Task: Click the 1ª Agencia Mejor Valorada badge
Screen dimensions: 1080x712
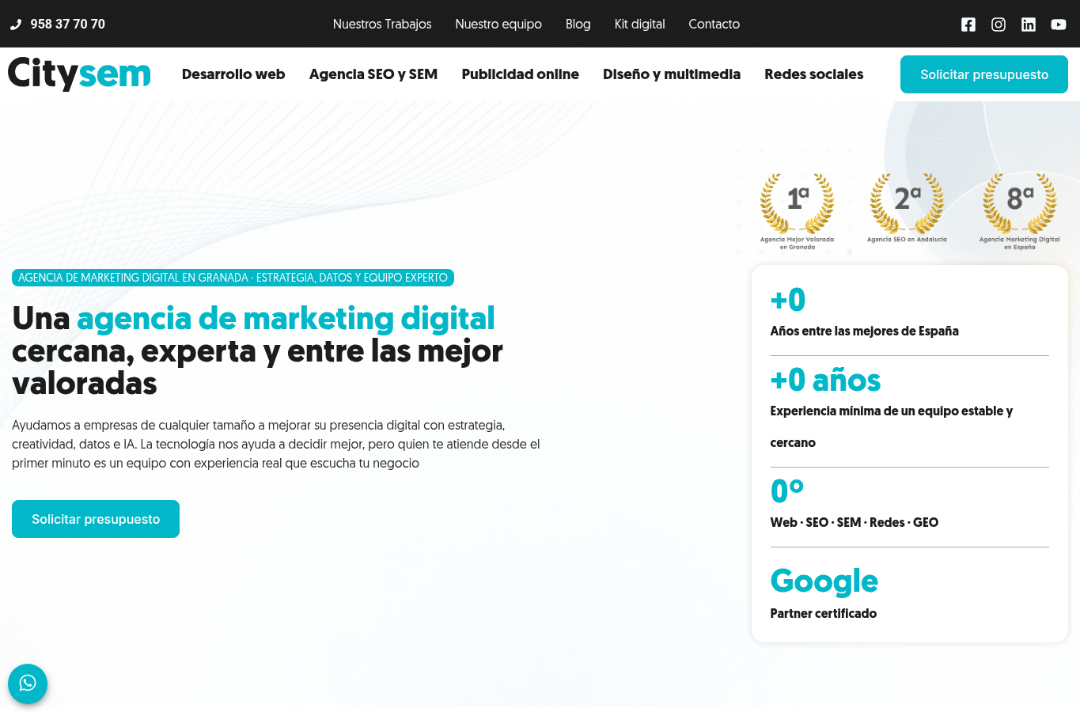Action: pos(797,211)
